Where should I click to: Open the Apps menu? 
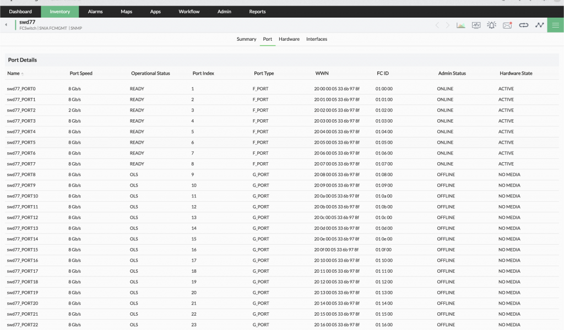[x=155, y=12]
